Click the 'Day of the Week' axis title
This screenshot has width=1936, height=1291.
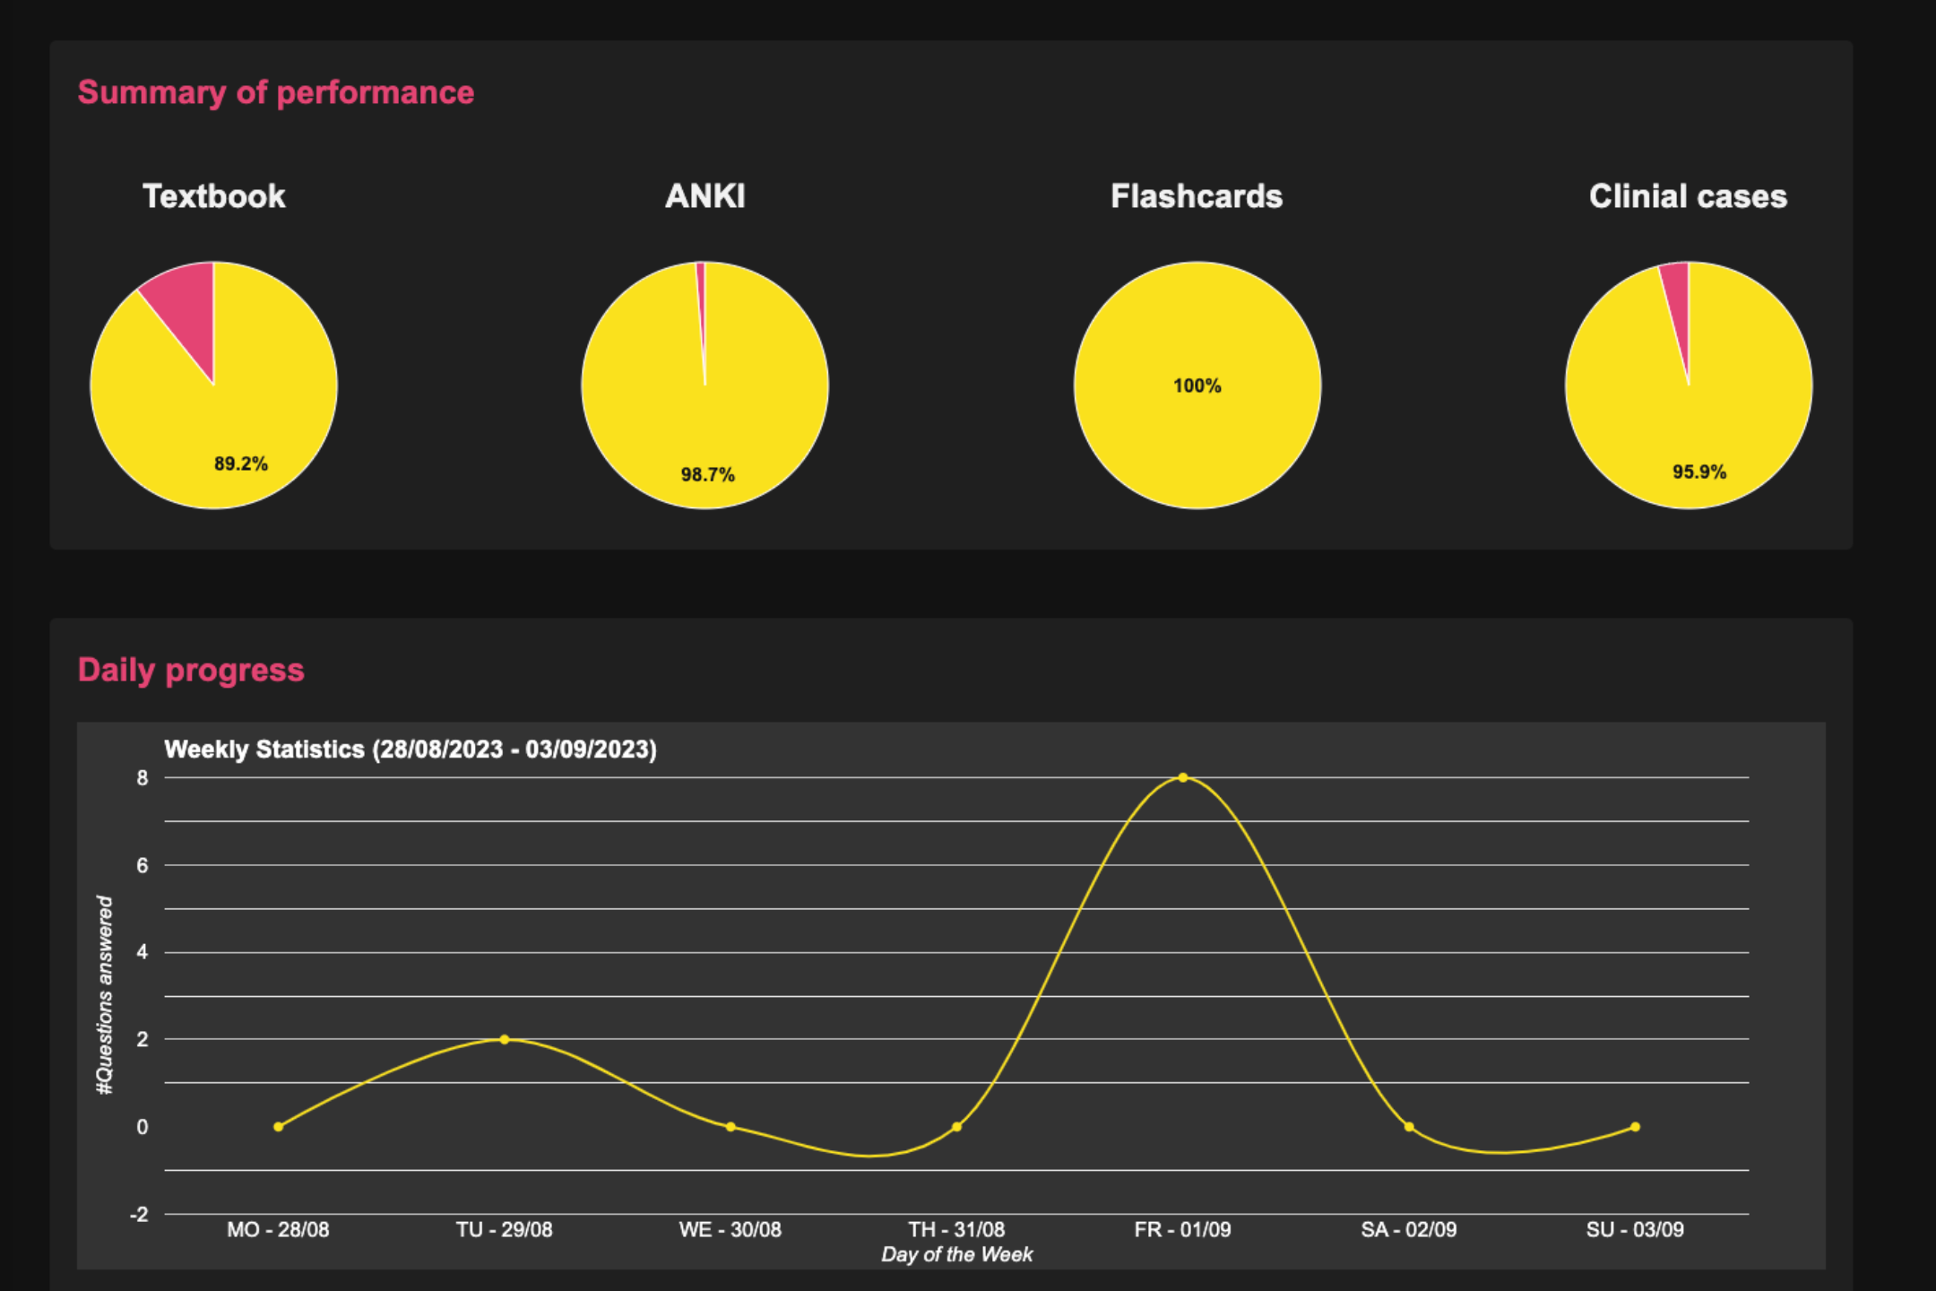point(957,1255)
